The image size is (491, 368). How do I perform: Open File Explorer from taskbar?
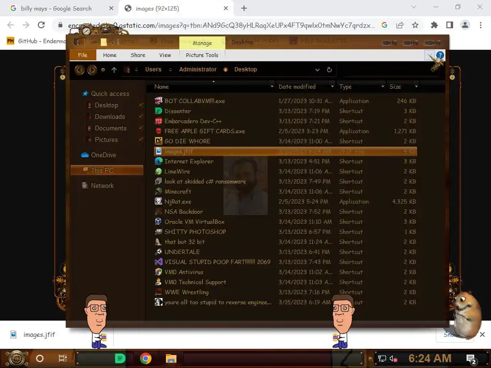coord(171,358)
